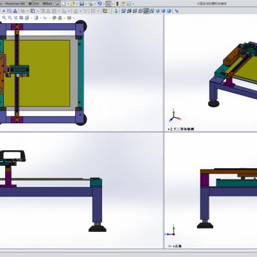This screenshot has height=257, width=257.
Task: Expand the Select tool dropdown arrow
Action: [113, 4]
